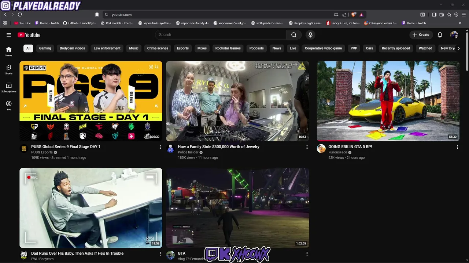Start voice search with the microphone icon
This screenshot has height=263, width=469.
coord(310,35)
